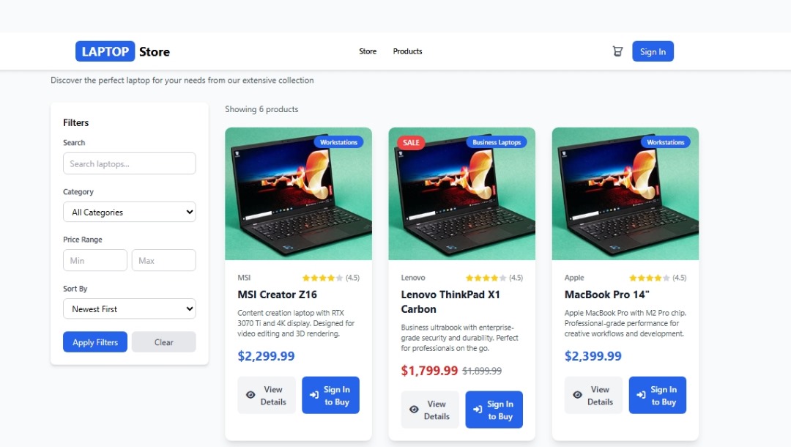
Task: Go to the Store nav link
Action: tap(368, 51)
